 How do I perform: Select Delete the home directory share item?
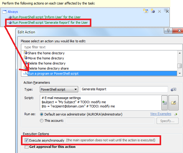click(48, 68)
